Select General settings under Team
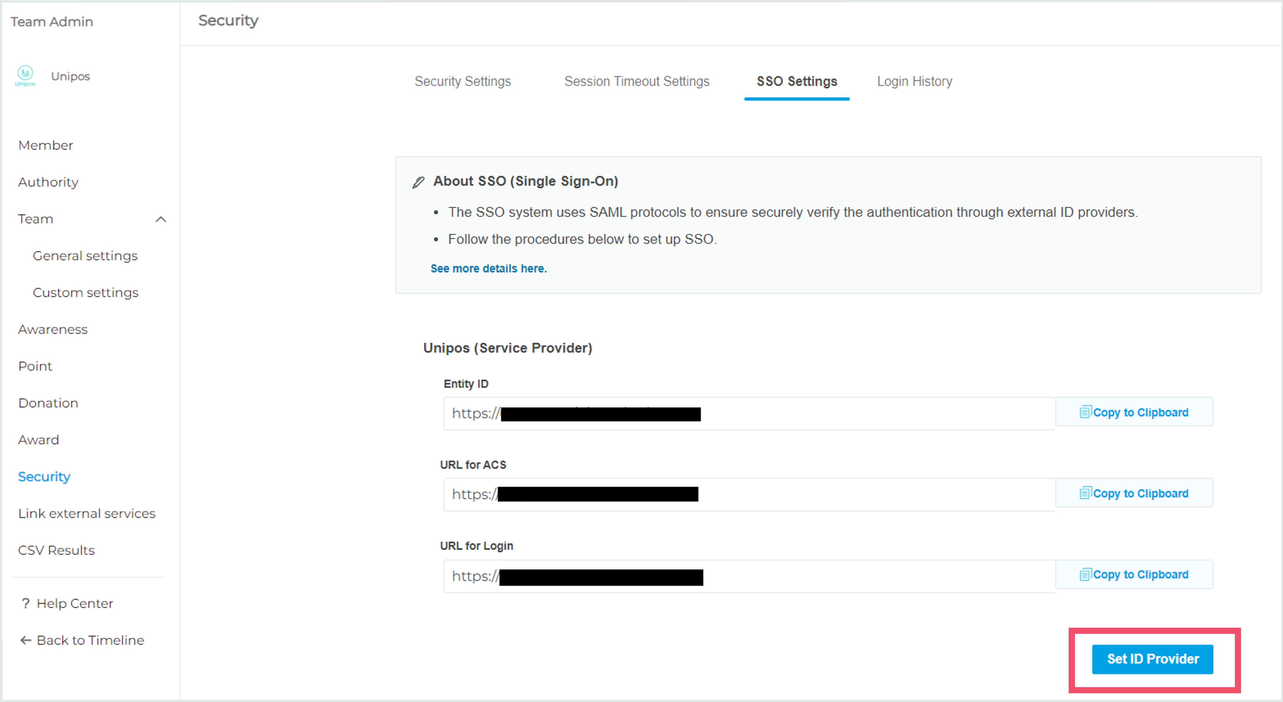This screenshot has width=1283, height=702. [x=85, y=256]
